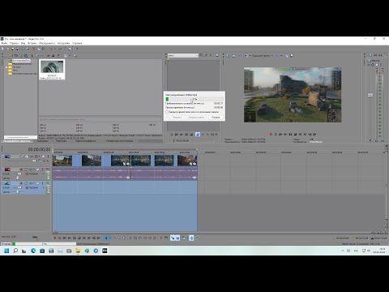
Task: Open the Инструменты menu
Action: pos(47,43)
